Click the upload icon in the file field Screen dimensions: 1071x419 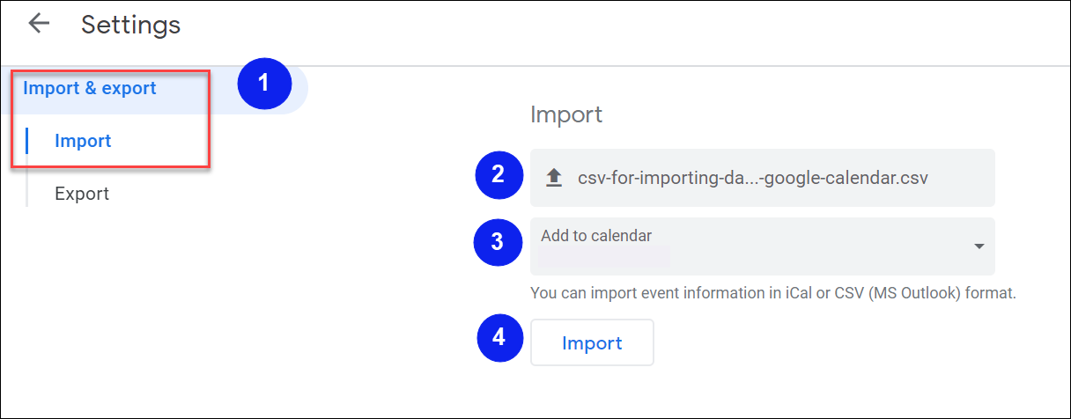click(554, 178)
